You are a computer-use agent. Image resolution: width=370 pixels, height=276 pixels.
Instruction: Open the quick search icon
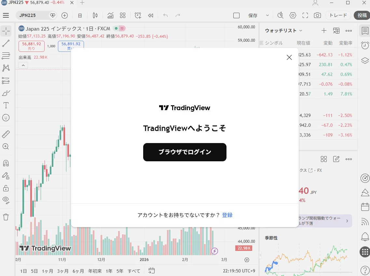coord(280,15)
